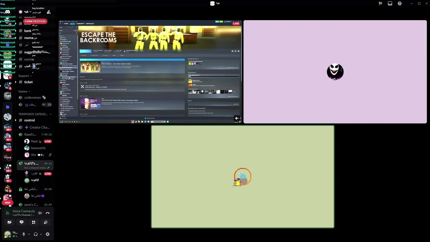Click the flag icon in the title bar

(380, 3)
